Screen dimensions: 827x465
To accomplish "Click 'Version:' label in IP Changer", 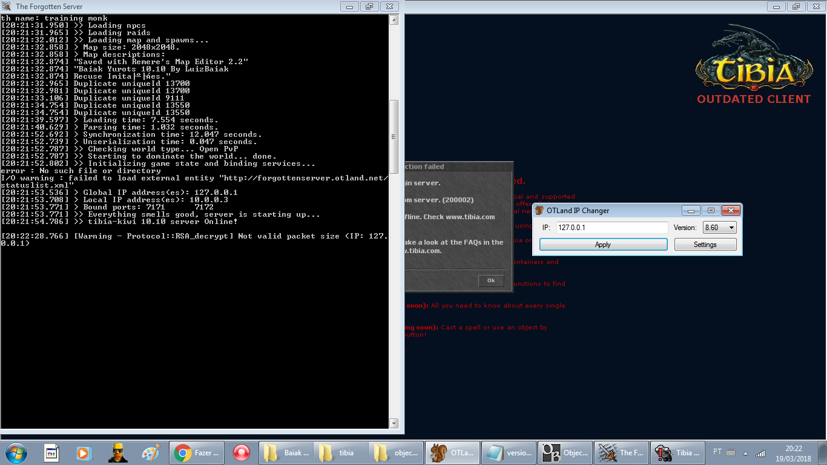I will [x=685, y=228].
